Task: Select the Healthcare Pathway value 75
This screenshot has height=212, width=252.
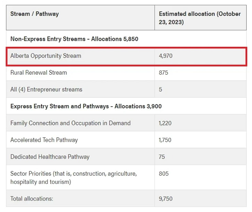Action: [162, 157]
